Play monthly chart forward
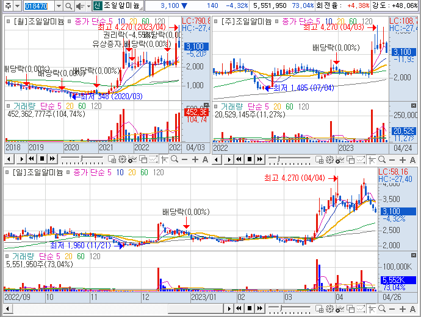This screenshot has width=421, height=317. point(21,159)
